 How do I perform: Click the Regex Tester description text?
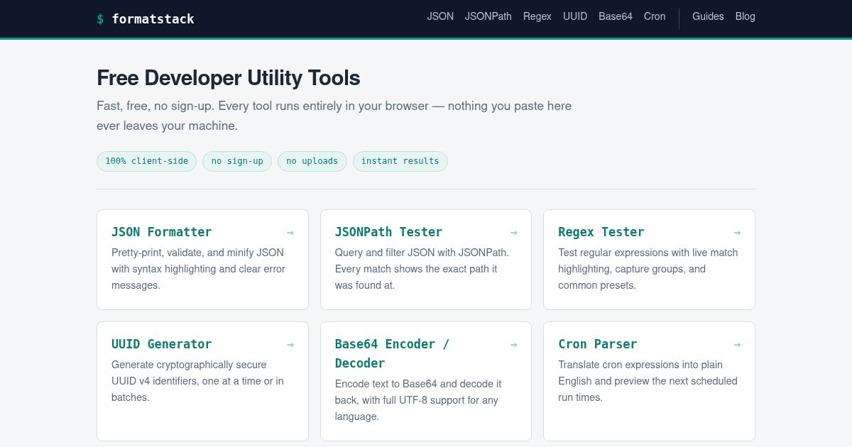pos(648,269)
